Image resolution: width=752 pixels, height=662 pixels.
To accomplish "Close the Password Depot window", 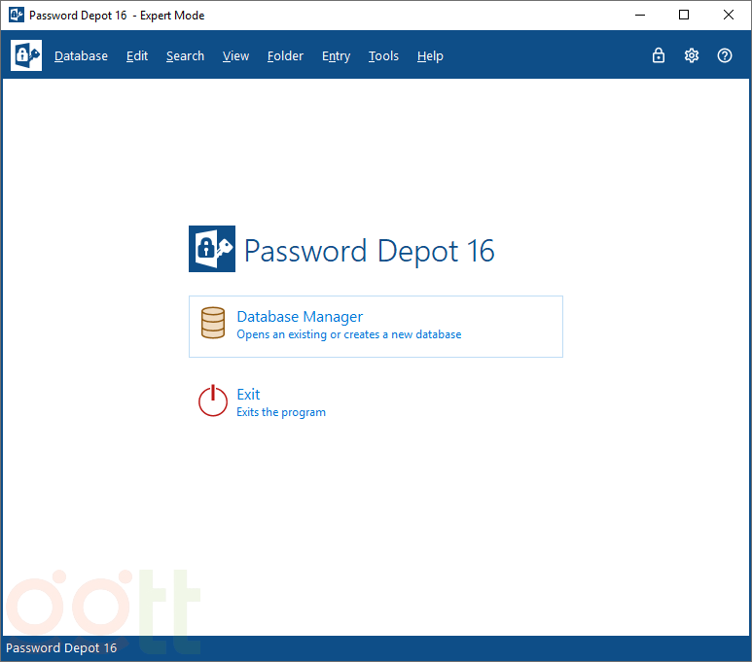I will tap(729, 15).
